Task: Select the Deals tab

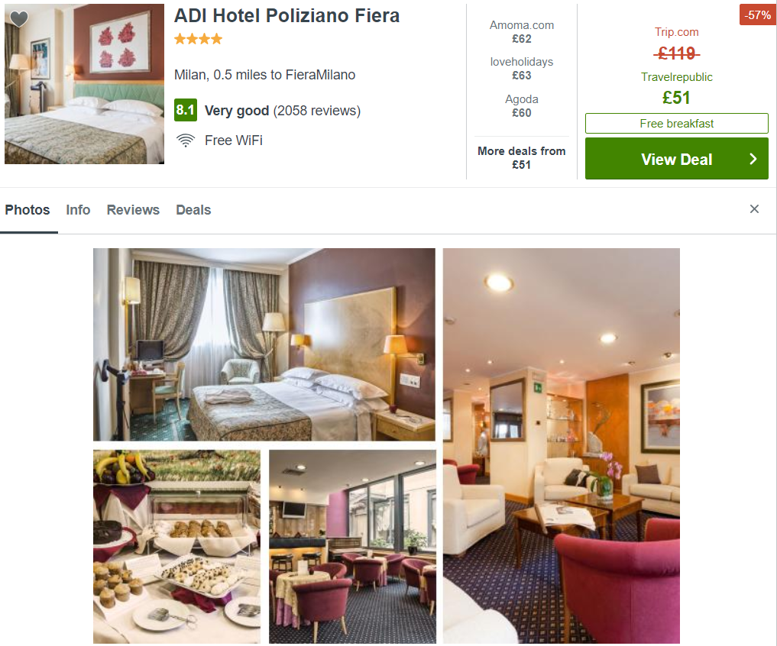Action: [193, 210]
